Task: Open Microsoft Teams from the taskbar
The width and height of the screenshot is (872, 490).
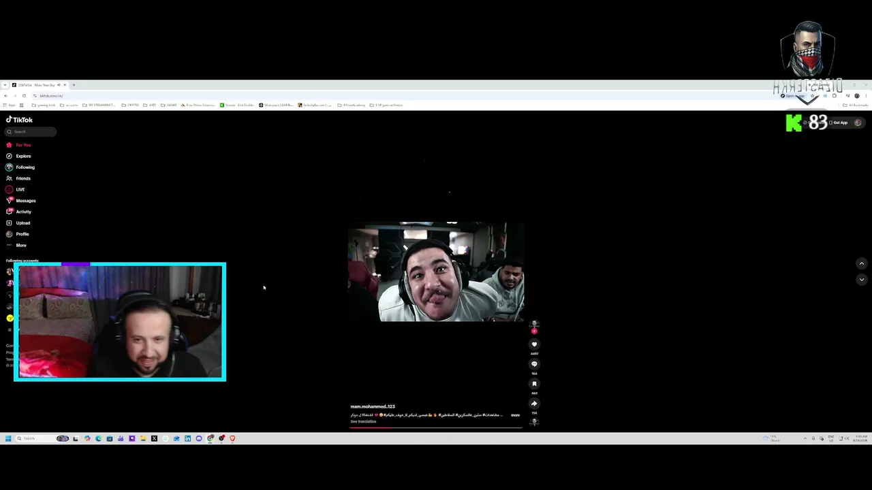Action: pyautogui.click(x=121, y=438)
